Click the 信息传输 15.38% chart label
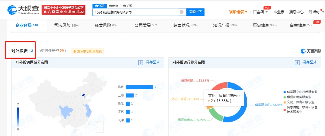This screenshot has height=136, width=325. [195, 80]
